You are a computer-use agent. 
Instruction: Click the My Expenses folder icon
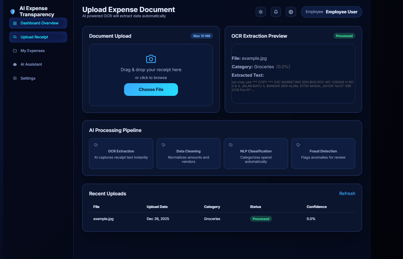tap(15, 51)
